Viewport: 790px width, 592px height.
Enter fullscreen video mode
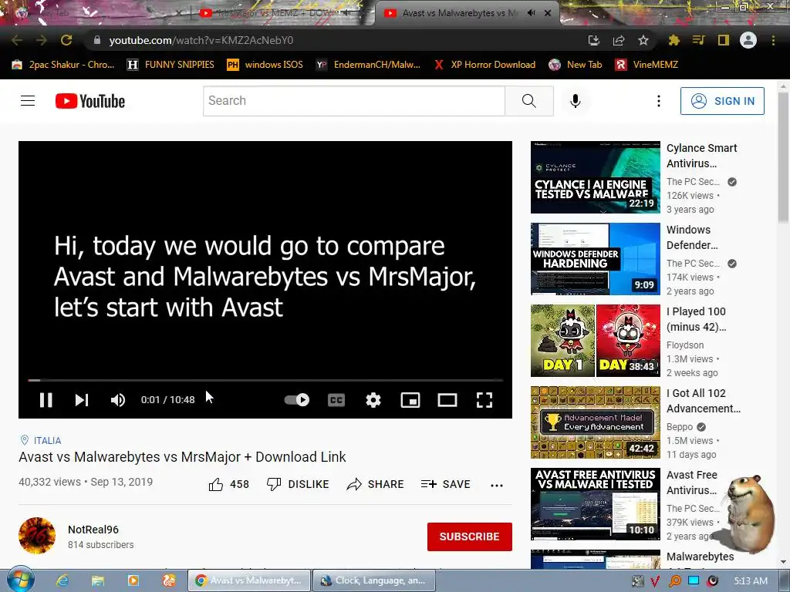484,400
